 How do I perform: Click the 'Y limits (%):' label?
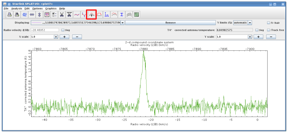click(x=225, y=23)
